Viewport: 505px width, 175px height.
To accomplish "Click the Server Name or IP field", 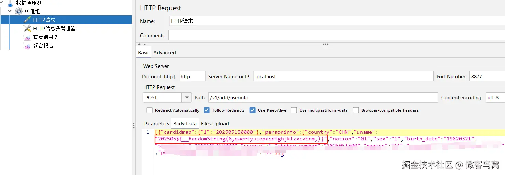I will coord(343,77).
